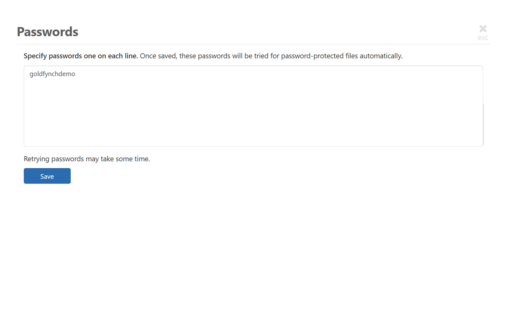Click the word "automatically" in instructions
This screenshot has height=336, width=505.
pyautogui.click(x=381, y=56)
